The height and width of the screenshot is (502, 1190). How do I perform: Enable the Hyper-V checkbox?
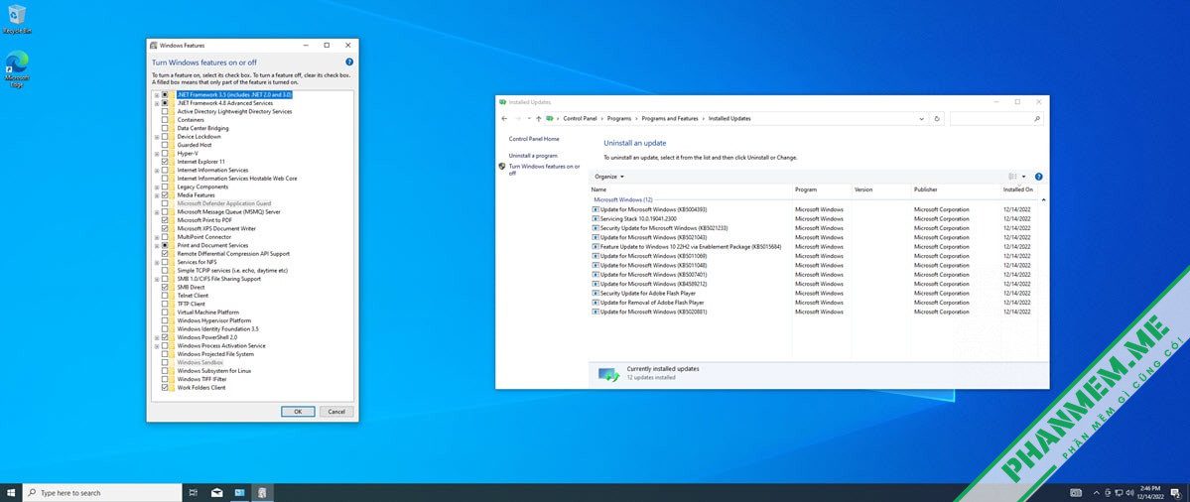(x=165, y=153)
